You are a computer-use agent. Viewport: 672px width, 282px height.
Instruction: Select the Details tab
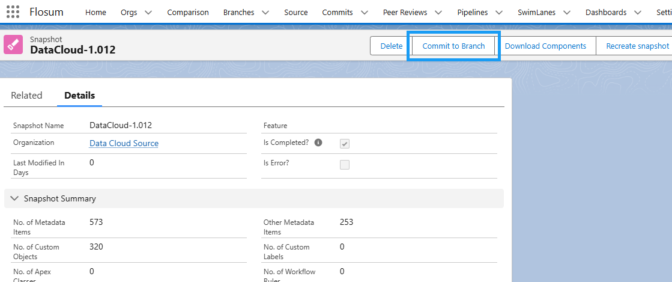(80, 95)
